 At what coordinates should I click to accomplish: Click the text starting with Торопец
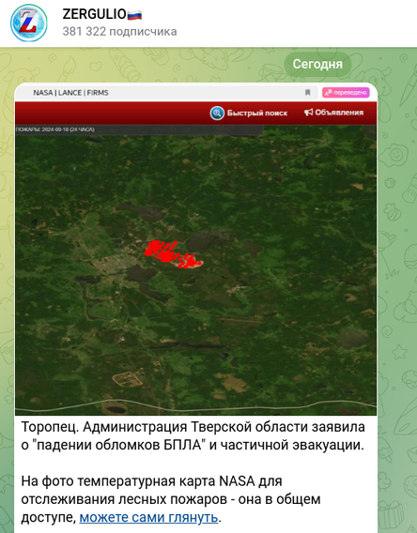tap(193, 435)
